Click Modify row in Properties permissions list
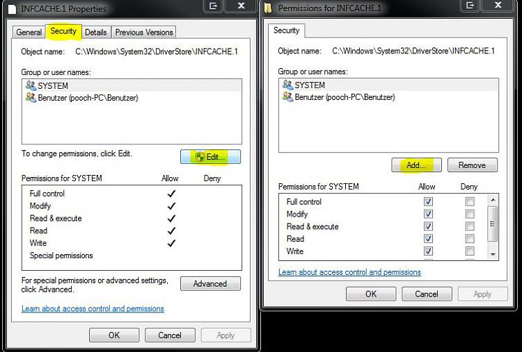522x352 pixels. (x=132, y=206)
